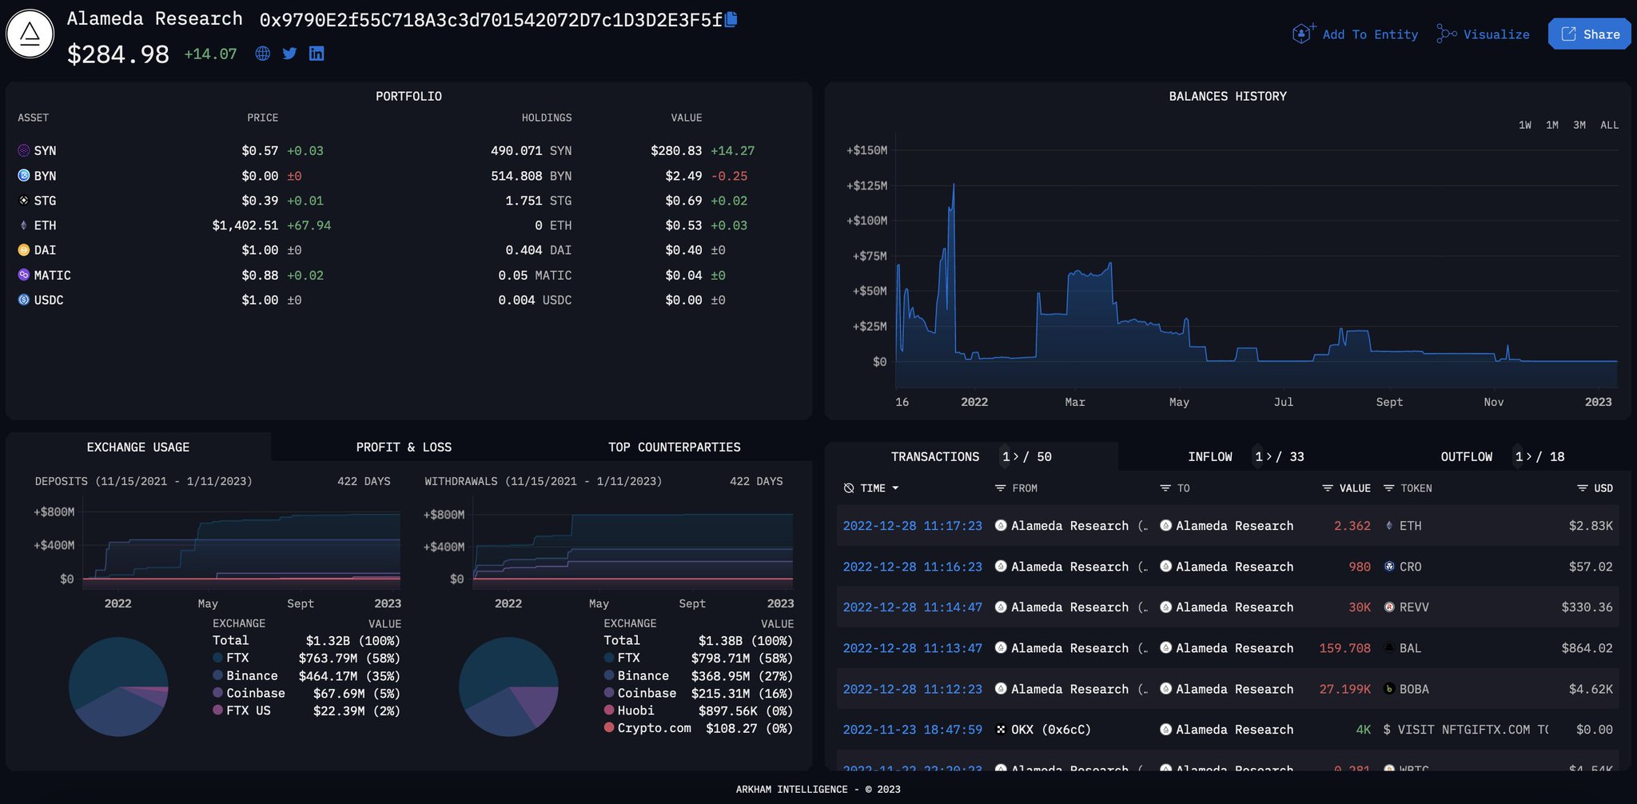1637x804 pixels.
Task: Open the website globe icon
Action: coord(262,54)
